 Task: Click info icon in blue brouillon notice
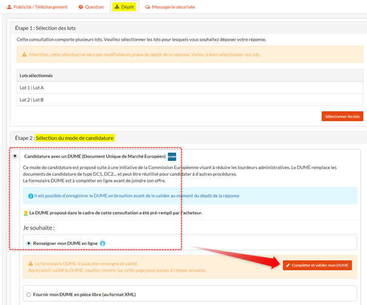click(x=30, y=196)
